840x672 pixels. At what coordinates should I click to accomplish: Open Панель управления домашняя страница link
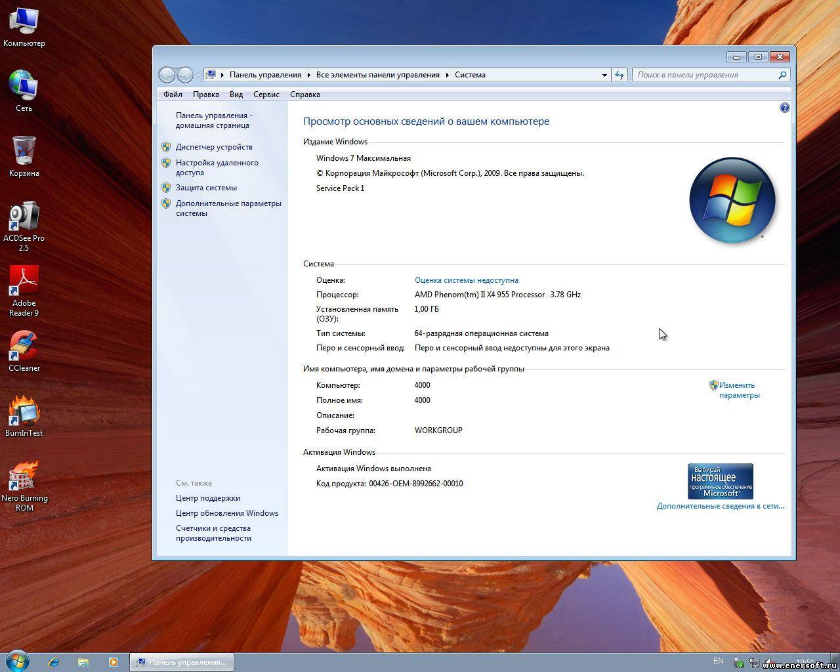coord(214,120)
